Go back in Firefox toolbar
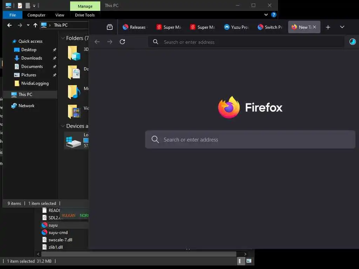Viewport: 359px width, 269px height. [97, 42]
